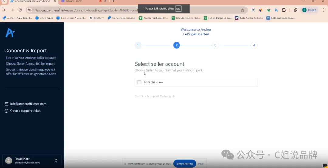Screen dimensions: 328x168
Task: Open Juda Archer Tasks bookmark
Action: tap(249, 18)
